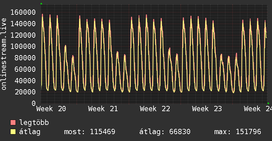The height and width of the screenshot is (141, 272).
Task: Click the green arrow ending the x-axis
Action: pos(268,103)
